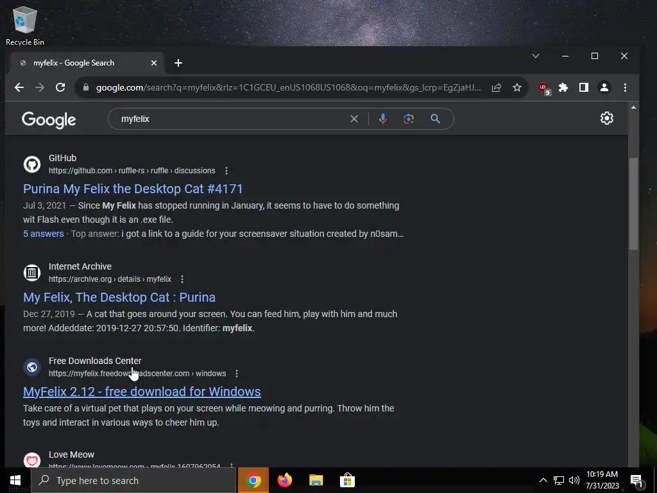View site info via the lock icon

click(86, 87)
